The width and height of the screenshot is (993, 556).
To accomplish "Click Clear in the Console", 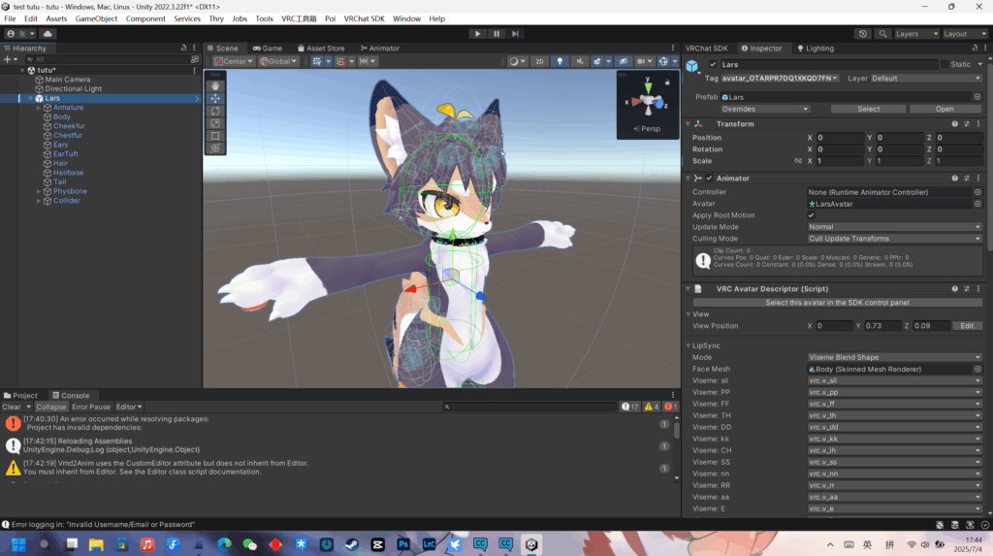I will point(12,407).
